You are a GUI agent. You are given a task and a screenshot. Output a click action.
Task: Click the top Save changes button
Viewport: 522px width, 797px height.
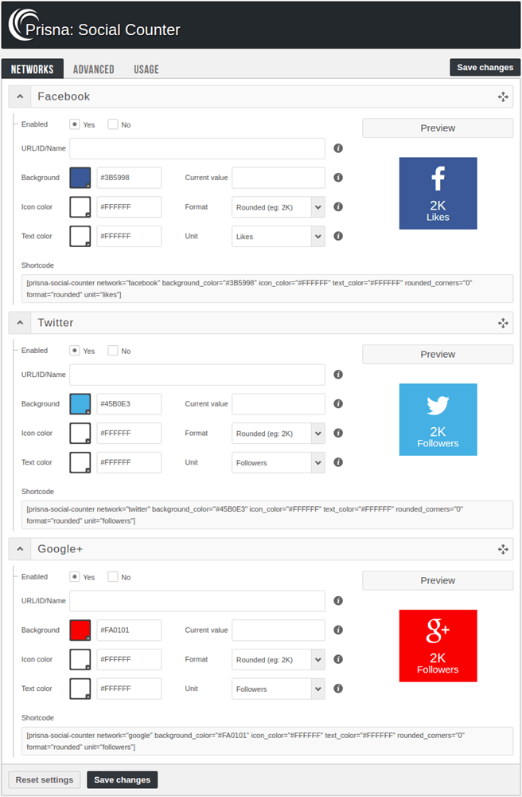485,67
